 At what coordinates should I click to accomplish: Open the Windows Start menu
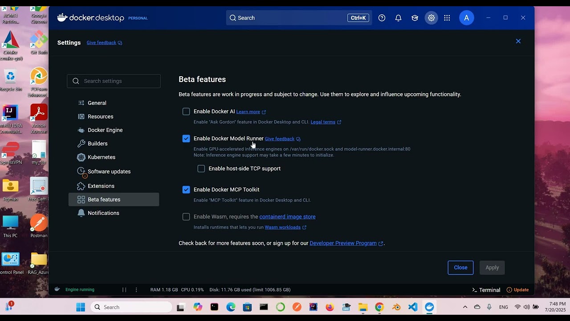point(81,307)
